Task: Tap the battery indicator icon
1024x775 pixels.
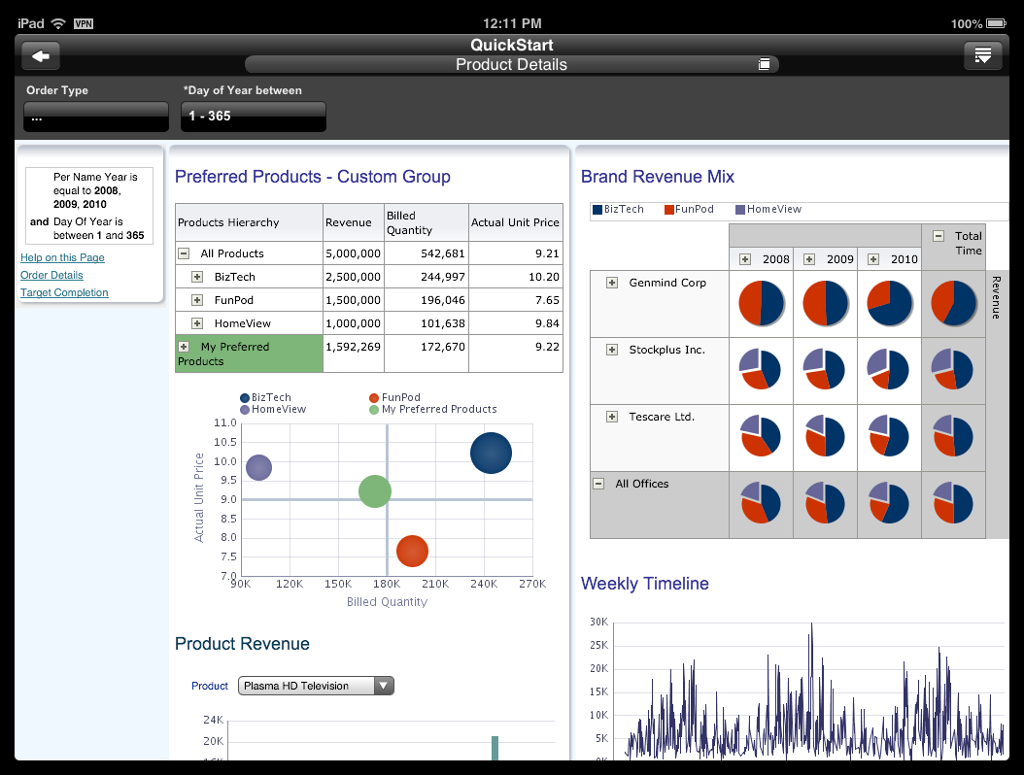Action: click(996, 23)
